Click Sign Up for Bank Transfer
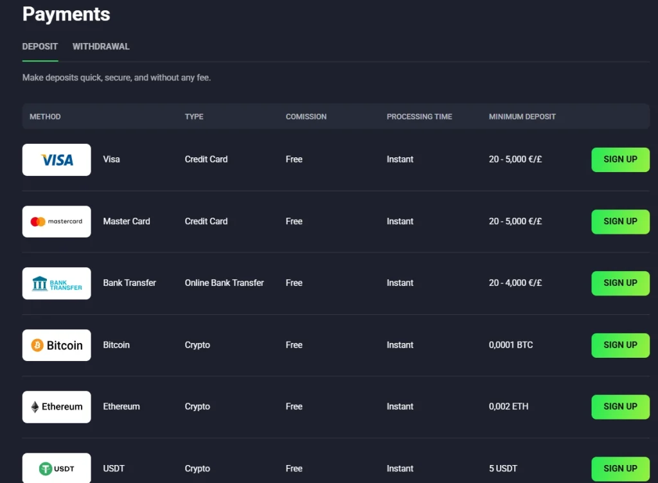Image resolution: width=658 pixels, height=483 pixels. tap(620, 283)
